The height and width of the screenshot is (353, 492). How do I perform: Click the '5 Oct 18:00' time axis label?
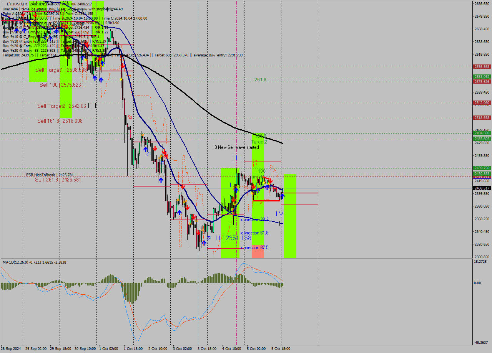281,349
